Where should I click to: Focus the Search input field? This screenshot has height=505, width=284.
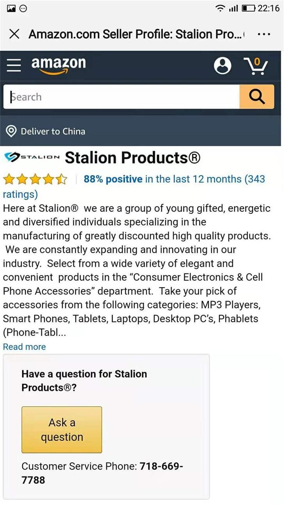tap(121, 97)
